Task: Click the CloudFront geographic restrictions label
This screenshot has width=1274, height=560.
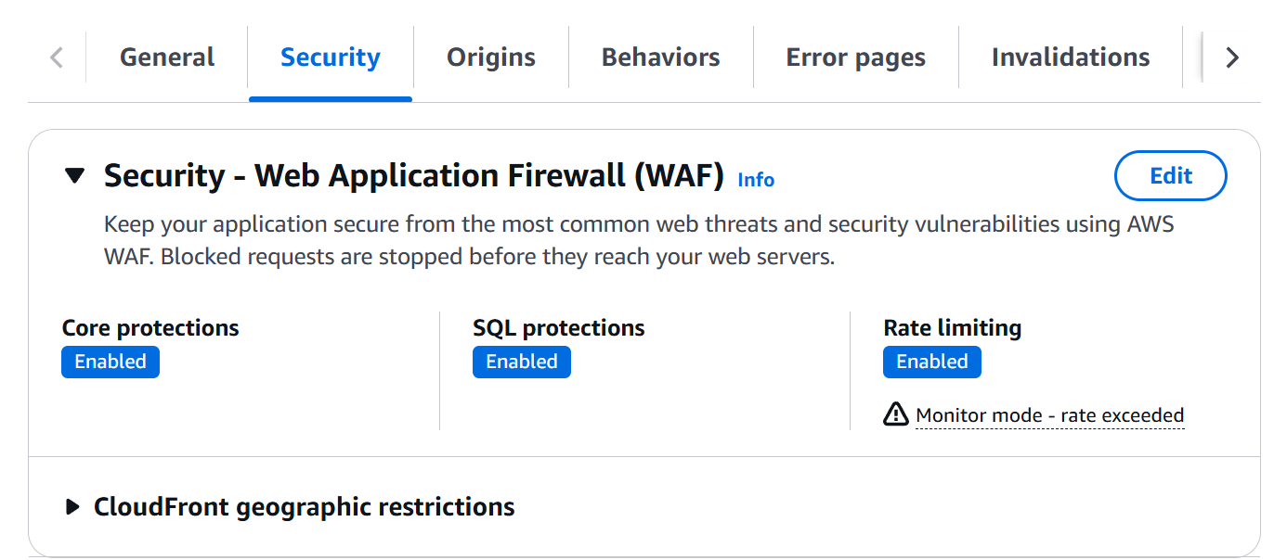Action: (304, 506)
